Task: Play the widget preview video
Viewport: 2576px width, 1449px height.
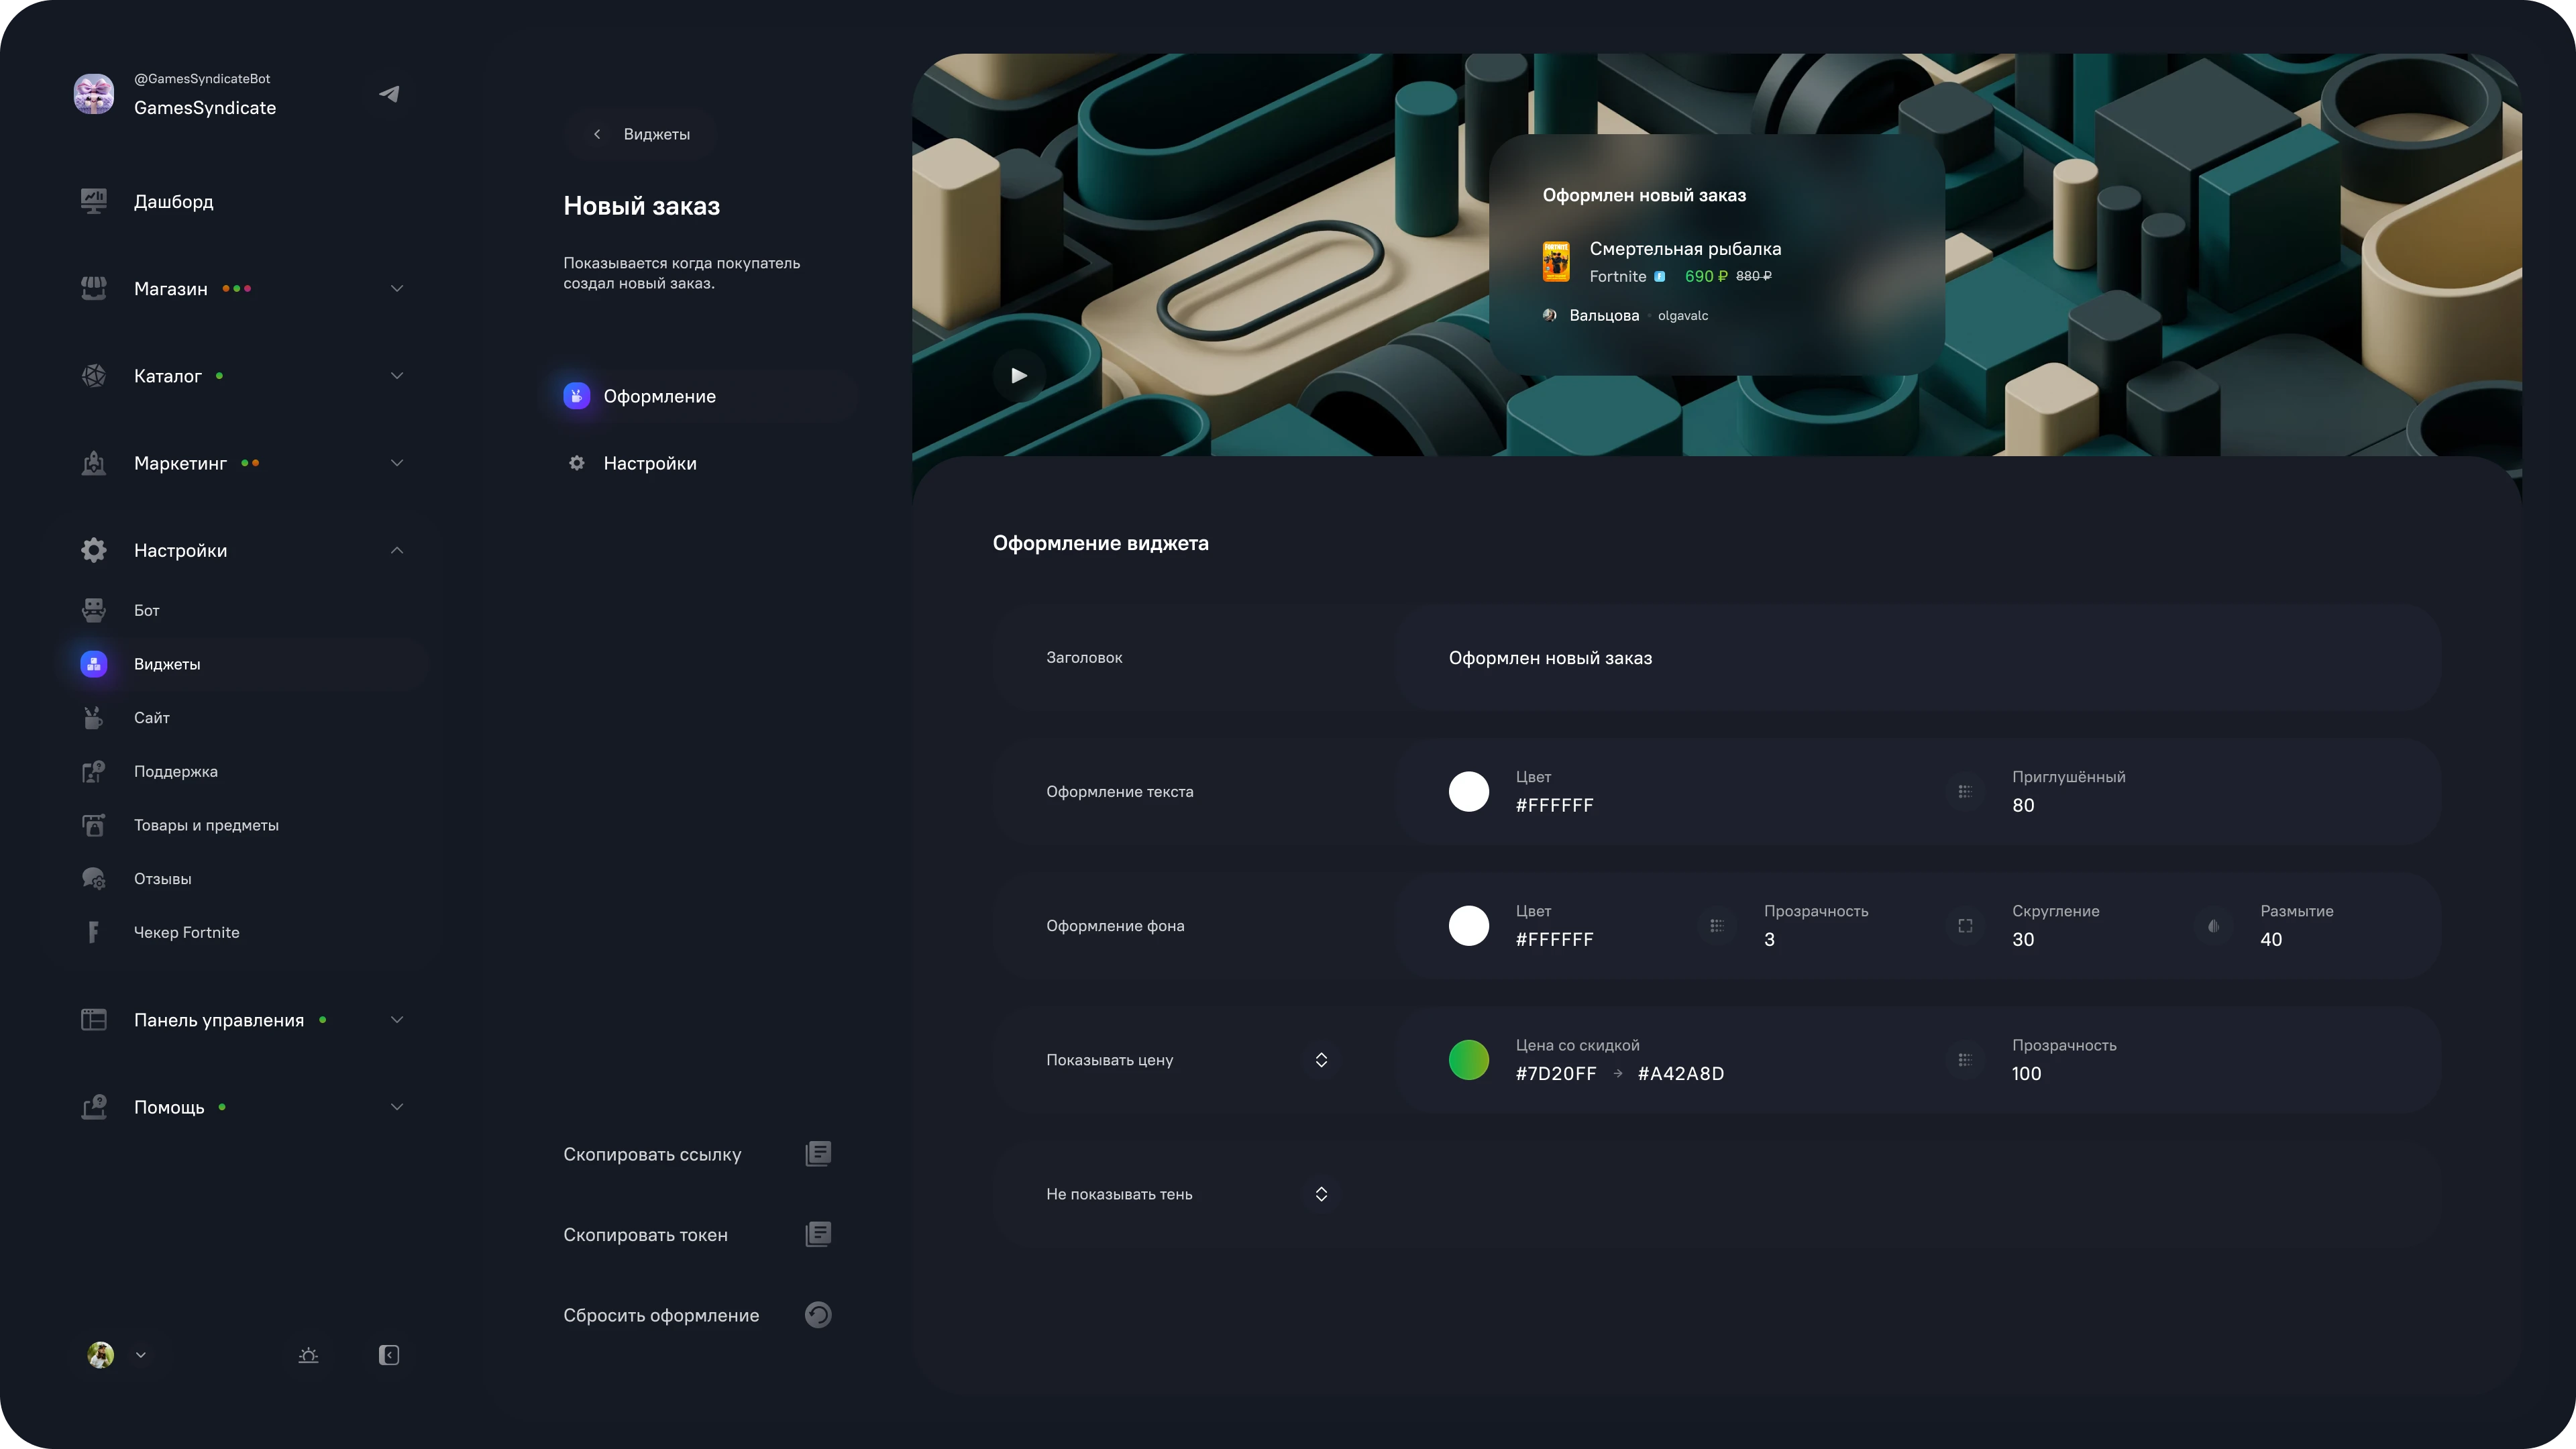Action: coord(1019,375)
